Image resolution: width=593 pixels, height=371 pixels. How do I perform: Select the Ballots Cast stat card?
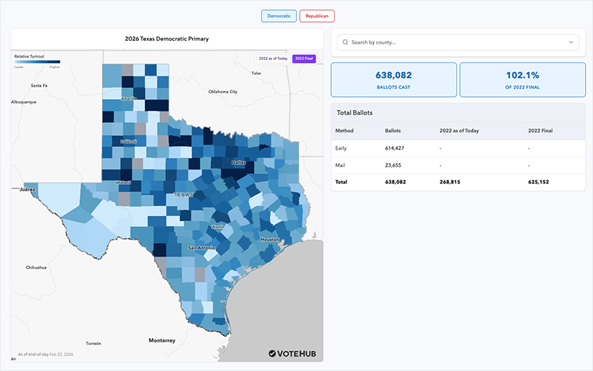click(394, 79)
